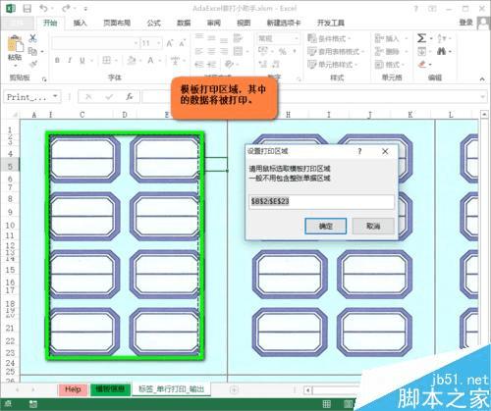The image size is (491, 411).
Task: Click 登录 sign-in link
Action: pos(465,23)
